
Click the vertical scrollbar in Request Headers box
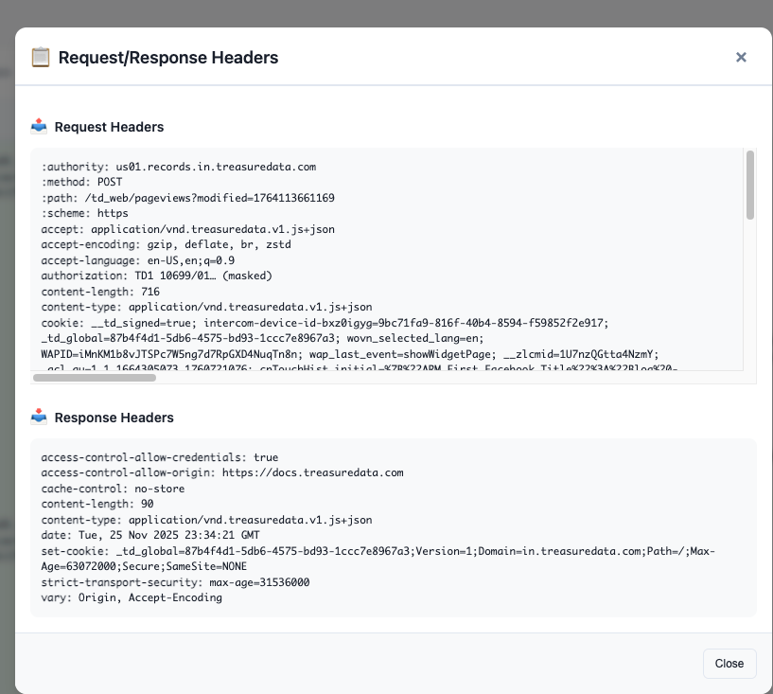(x=750, y=185)
